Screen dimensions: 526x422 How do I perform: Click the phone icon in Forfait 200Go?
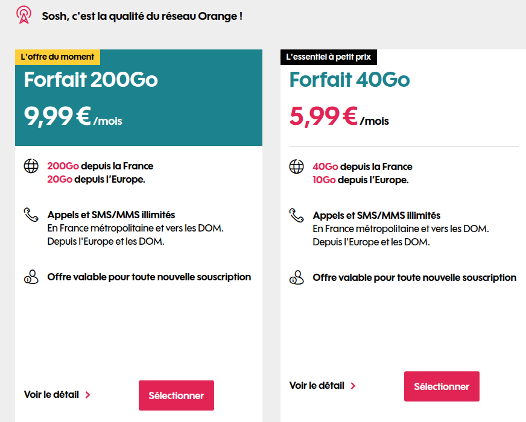[31, 215]
